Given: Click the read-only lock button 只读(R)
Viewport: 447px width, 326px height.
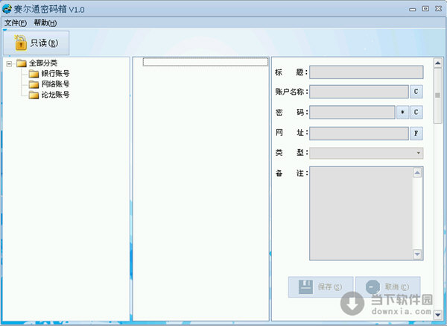Looking at the screenshot, I should 37,43.
